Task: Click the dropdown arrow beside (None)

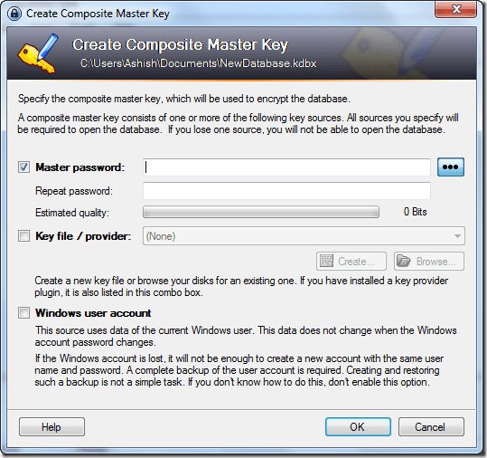Action: point(457,236)
